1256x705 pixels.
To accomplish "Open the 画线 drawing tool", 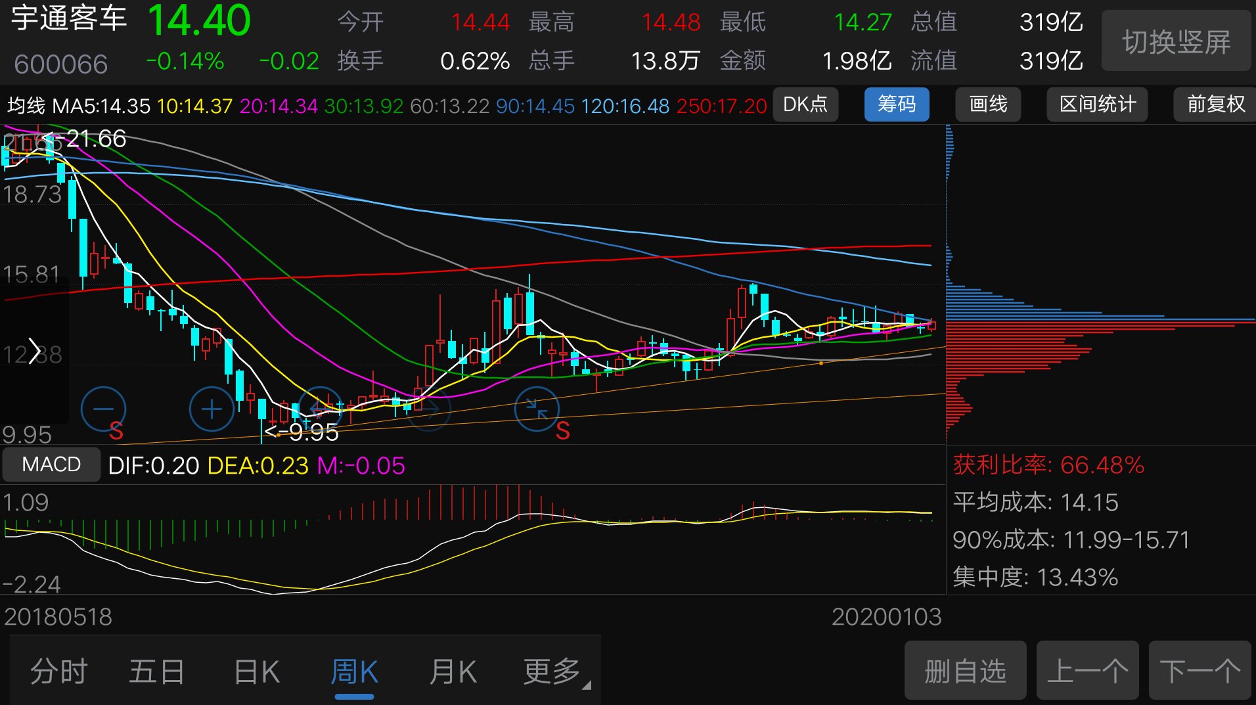I will (988, 104).
